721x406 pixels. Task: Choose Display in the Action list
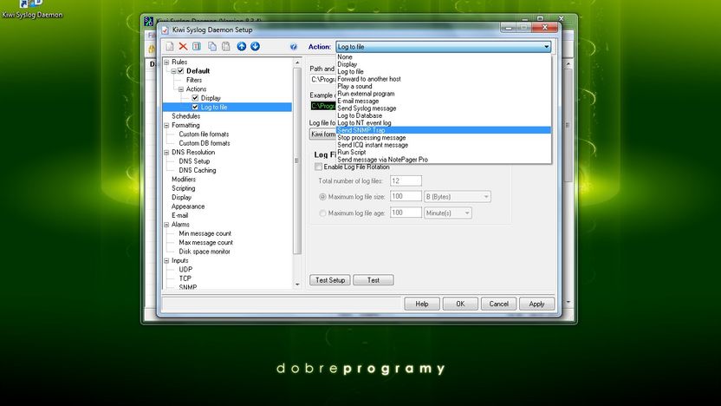(444, 64)
